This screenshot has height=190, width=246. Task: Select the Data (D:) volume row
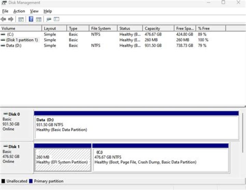pos(113,46)
